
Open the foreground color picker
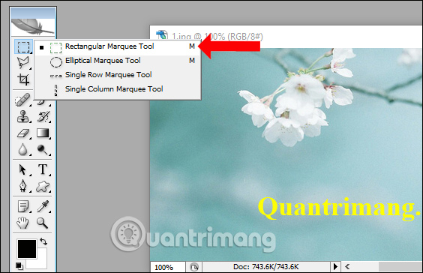coord(27,249)
